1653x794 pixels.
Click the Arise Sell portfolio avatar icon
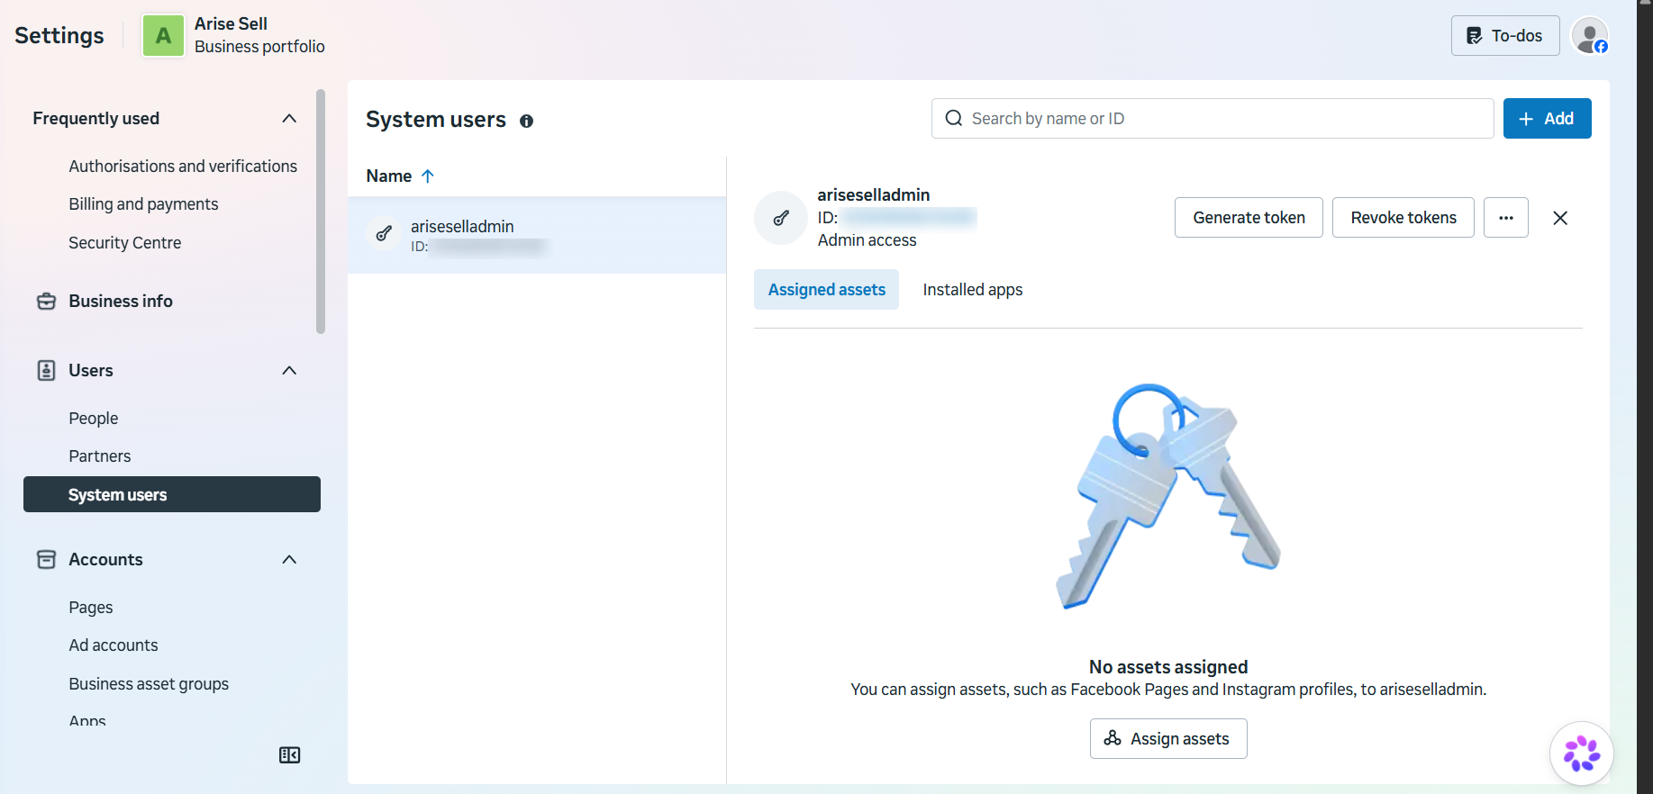pyautogui.click(x=163, y=36)
